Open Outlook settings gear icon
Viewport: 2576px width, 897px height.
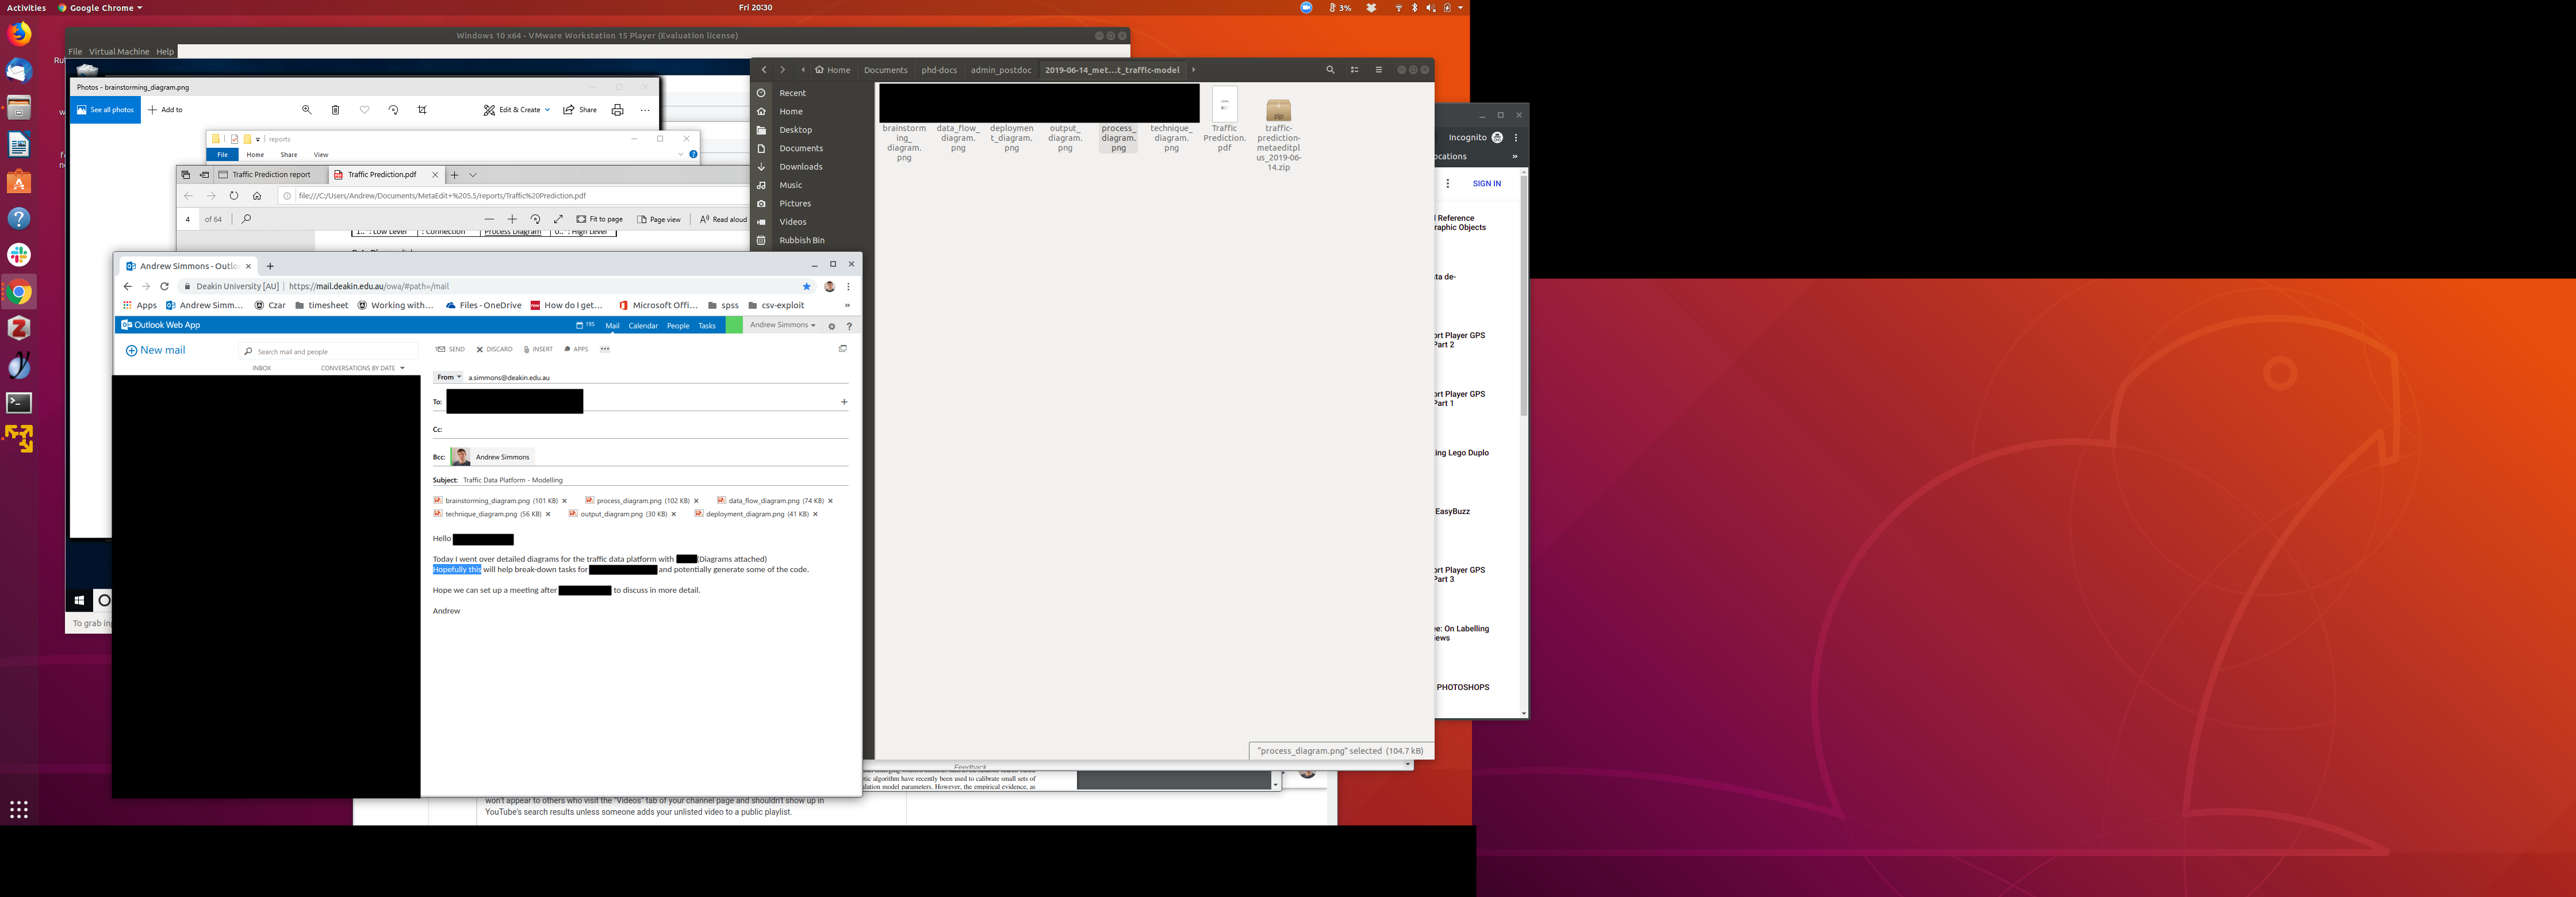(831, 326)
